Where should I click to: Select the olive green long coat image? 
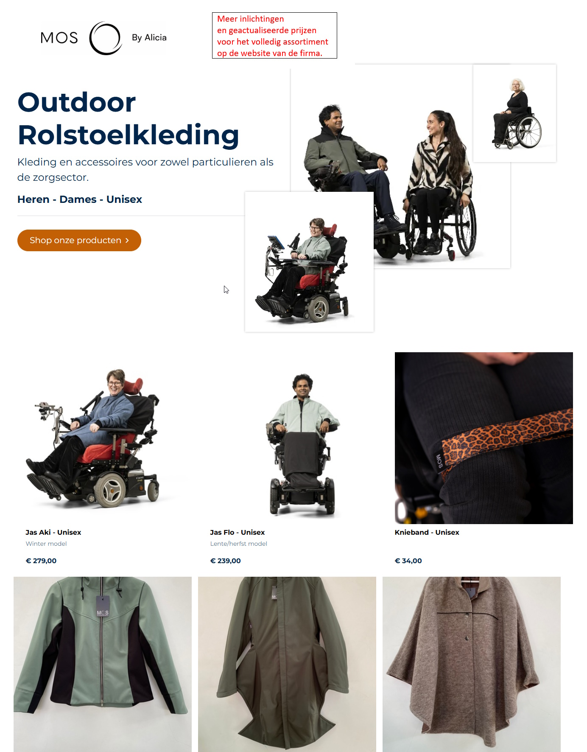[287, 664]
